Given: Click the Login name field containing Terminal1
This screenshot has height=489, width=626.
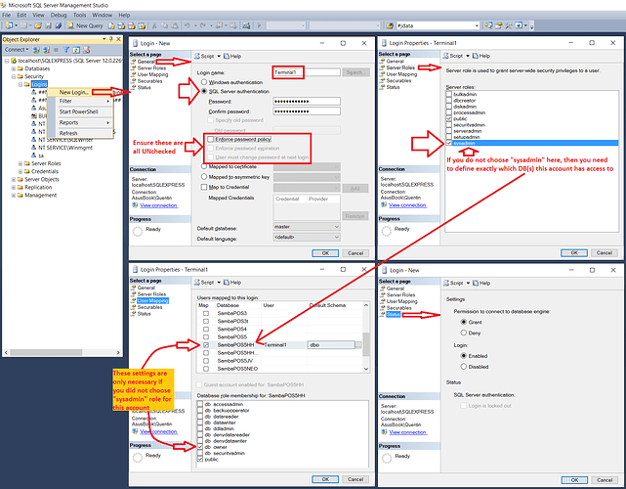Looking at the screenshot, I should 307,72.
